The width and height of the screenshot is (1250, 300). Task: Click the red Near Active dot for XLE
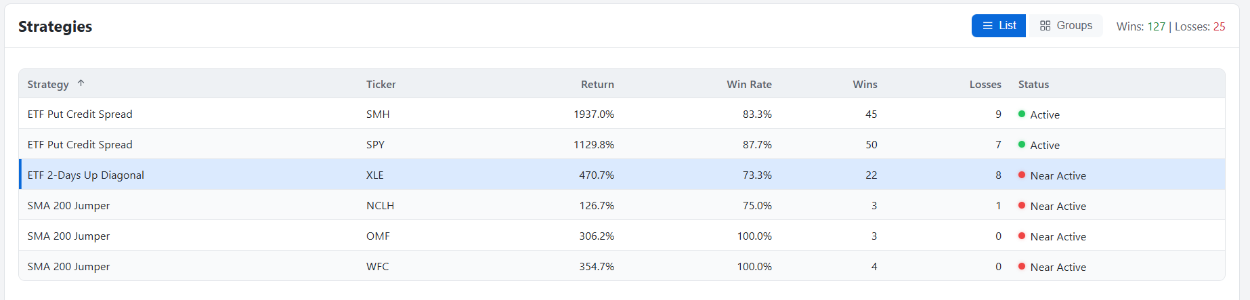click(1022, 175)
